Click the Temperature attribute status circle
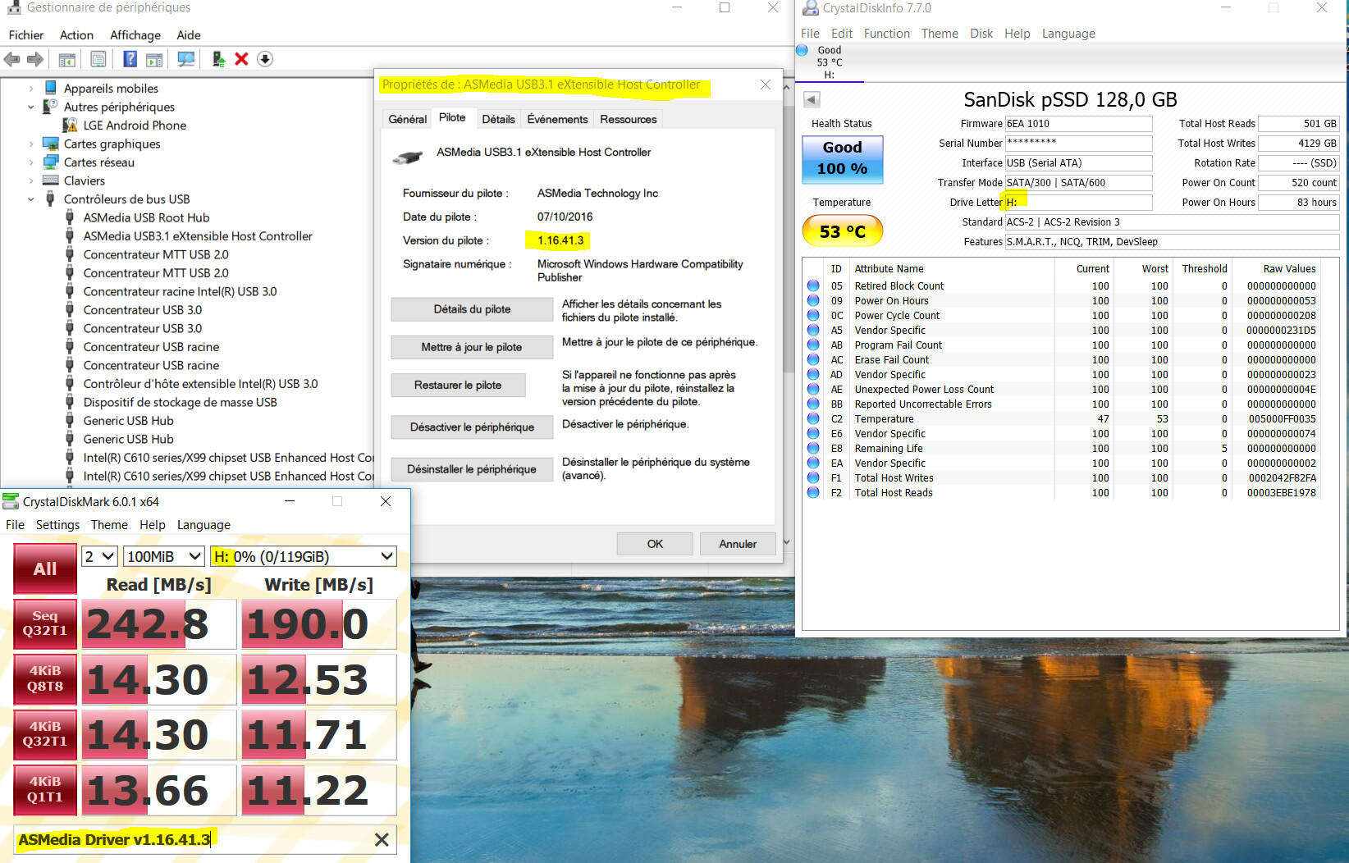The image size is (1349, 863). (x=813, y=418)
